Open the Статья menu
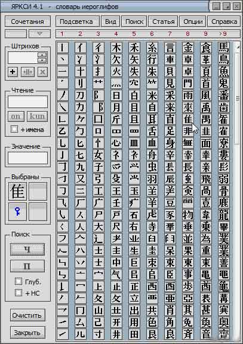Image resolution: width=243 pixels, height=344 pixels. click(x=163, y=21)
